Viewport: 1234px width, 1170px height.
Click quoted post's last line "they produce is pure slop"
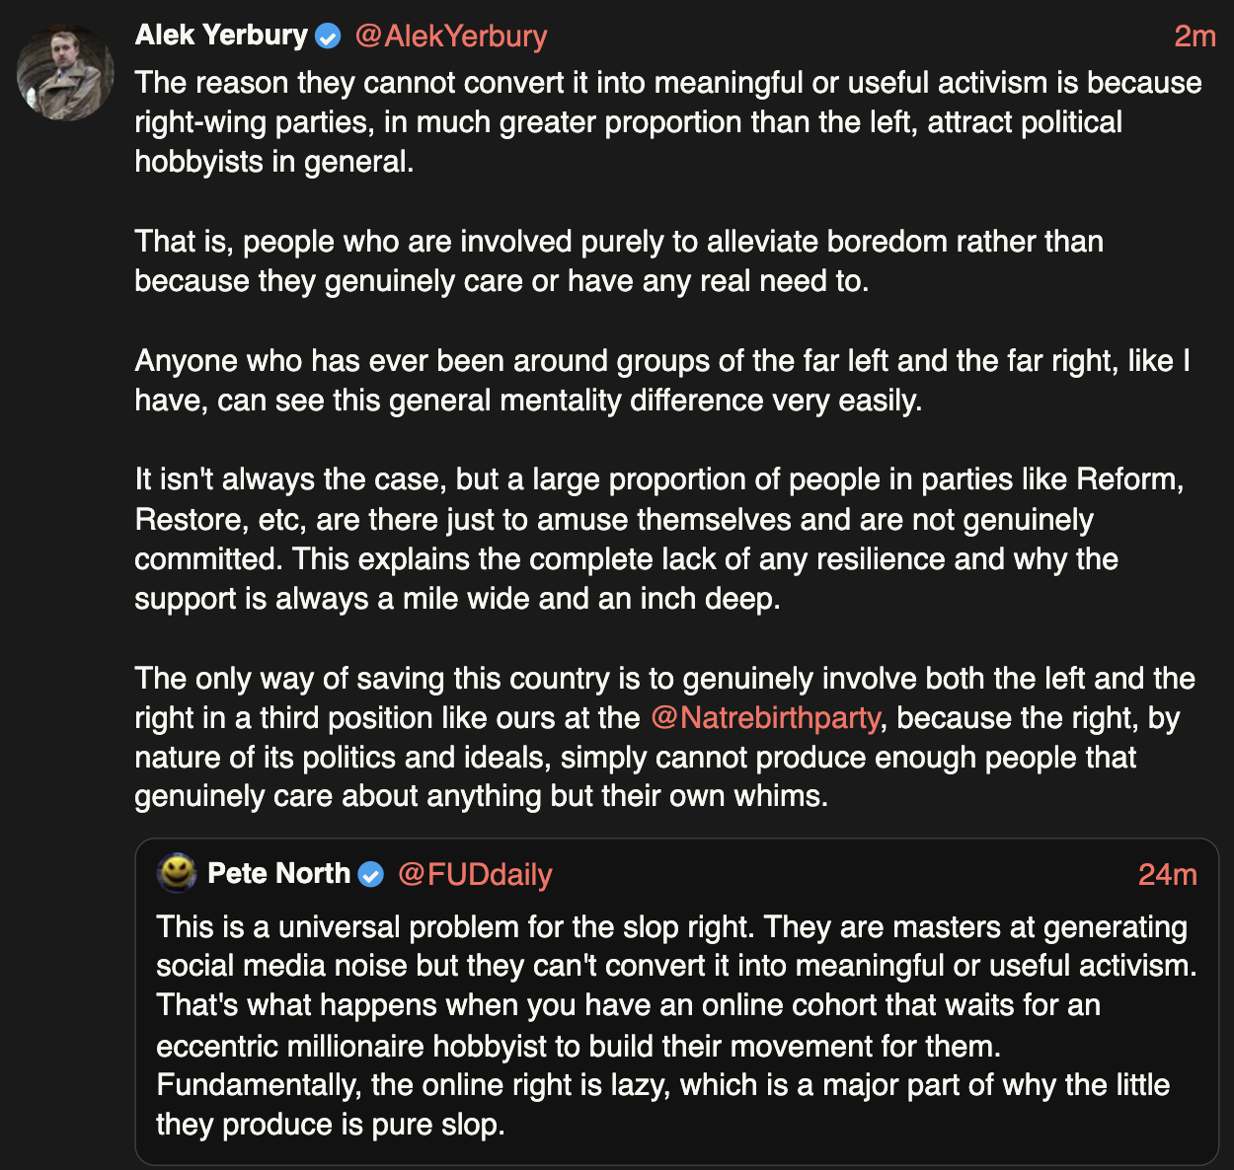click(x=330, y=1125)
